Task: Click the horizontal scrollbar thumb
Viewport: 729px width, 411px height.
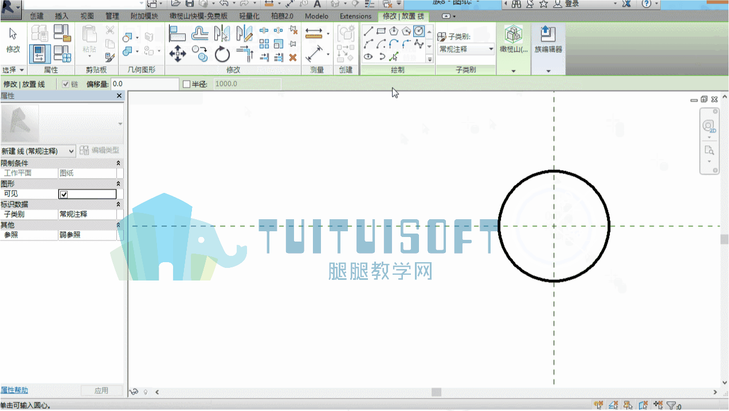Action: click(437, 392)
